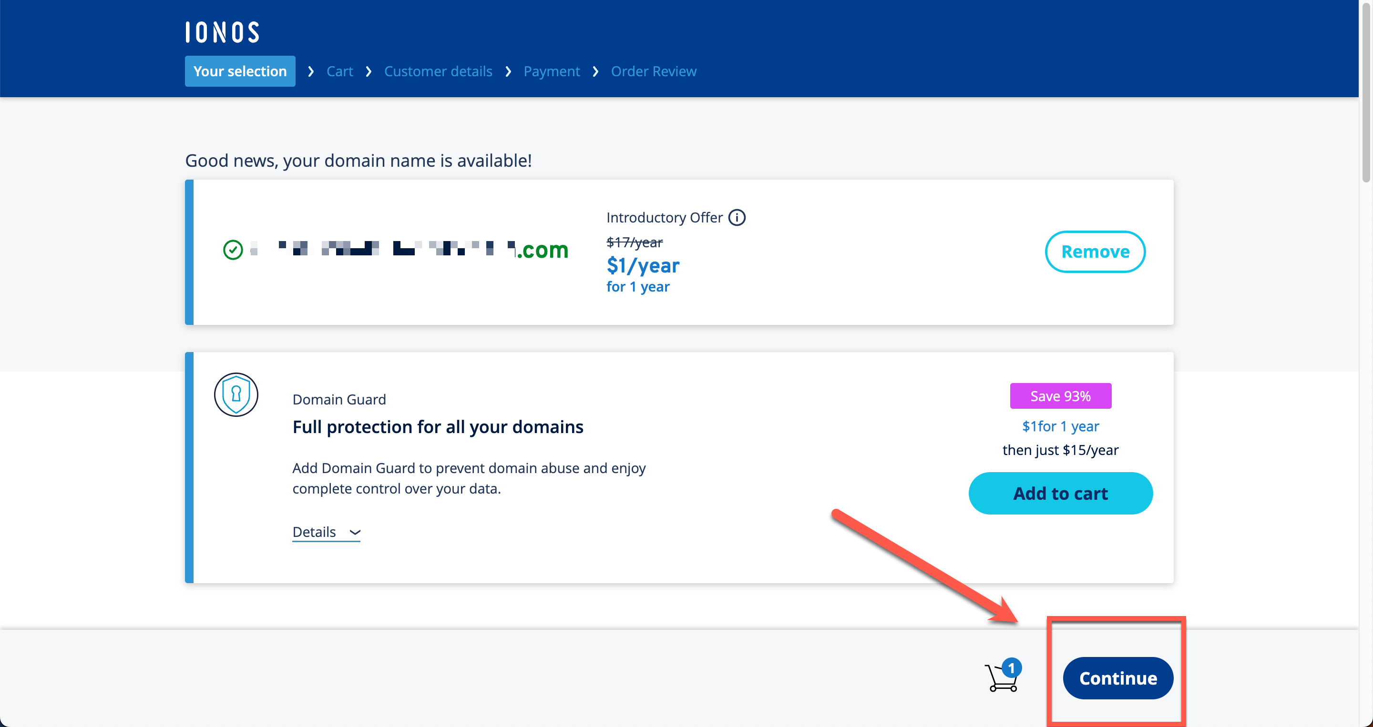
Task: Click the Continue button
Action: coord(1117,678)
